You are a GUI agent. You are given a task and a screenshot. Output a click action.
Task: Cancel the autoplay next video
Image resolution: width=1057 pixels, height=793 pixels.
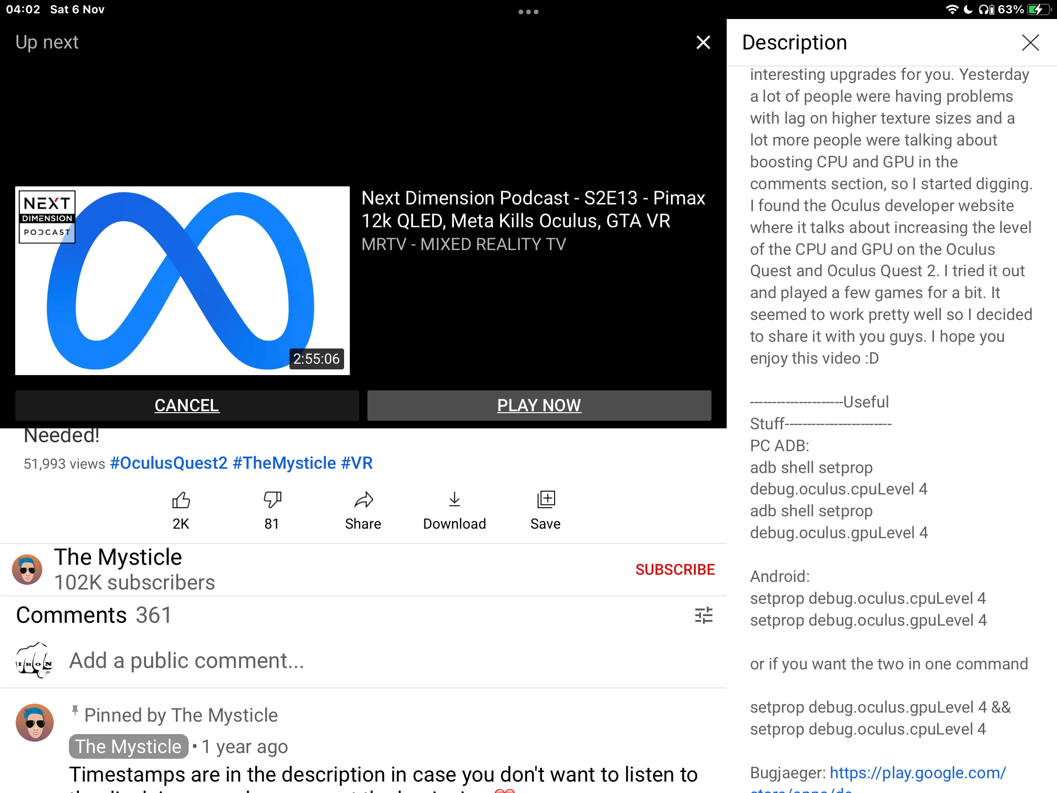(x=187, y=406)
